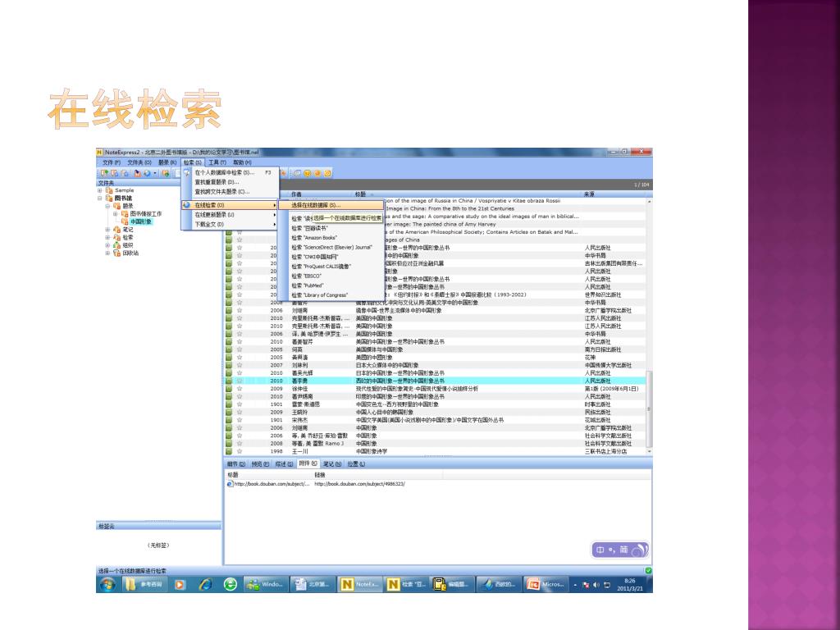Star the record by 徐仲佳
The width and height of the screenshot is (840, 630).
[x=240, y=389]
